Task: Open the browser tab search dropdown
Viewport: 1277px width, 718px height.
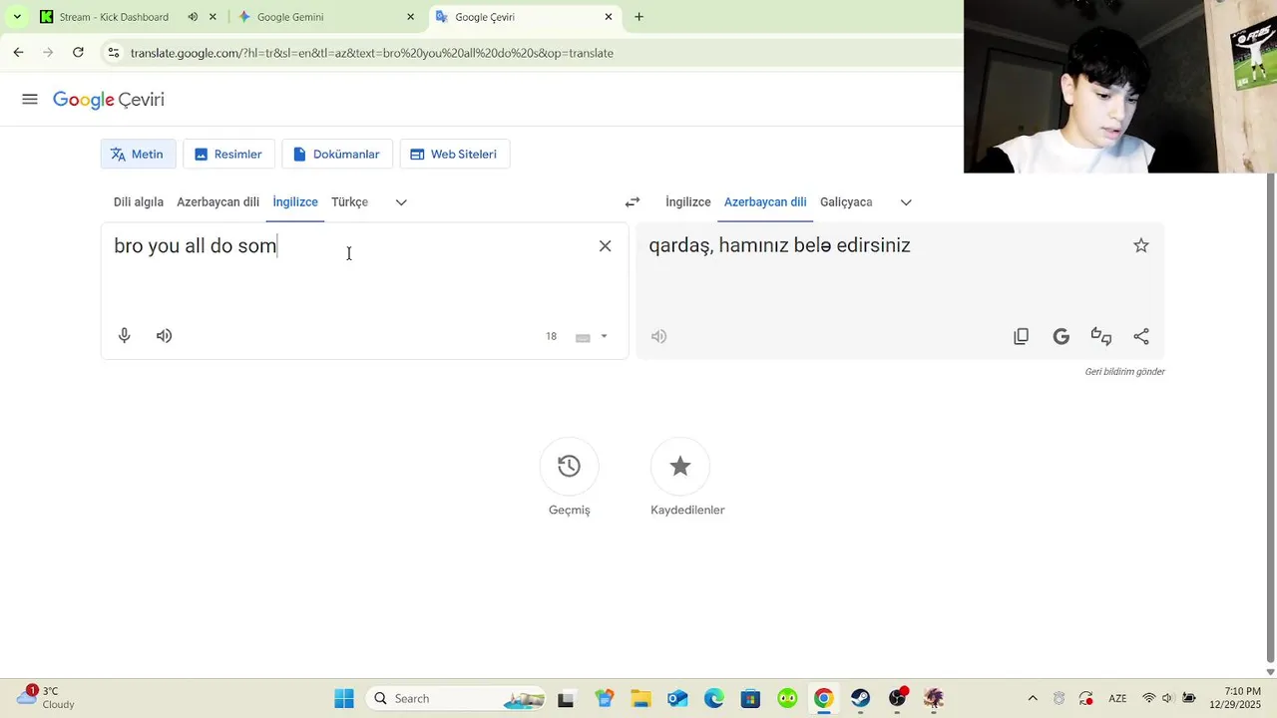Action: click(17, 17)
